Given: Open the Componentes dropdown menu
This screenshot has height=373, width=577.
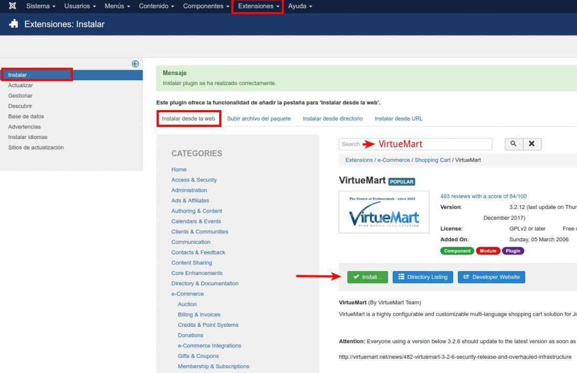Looking at the screenshot, I should (206, 6).
